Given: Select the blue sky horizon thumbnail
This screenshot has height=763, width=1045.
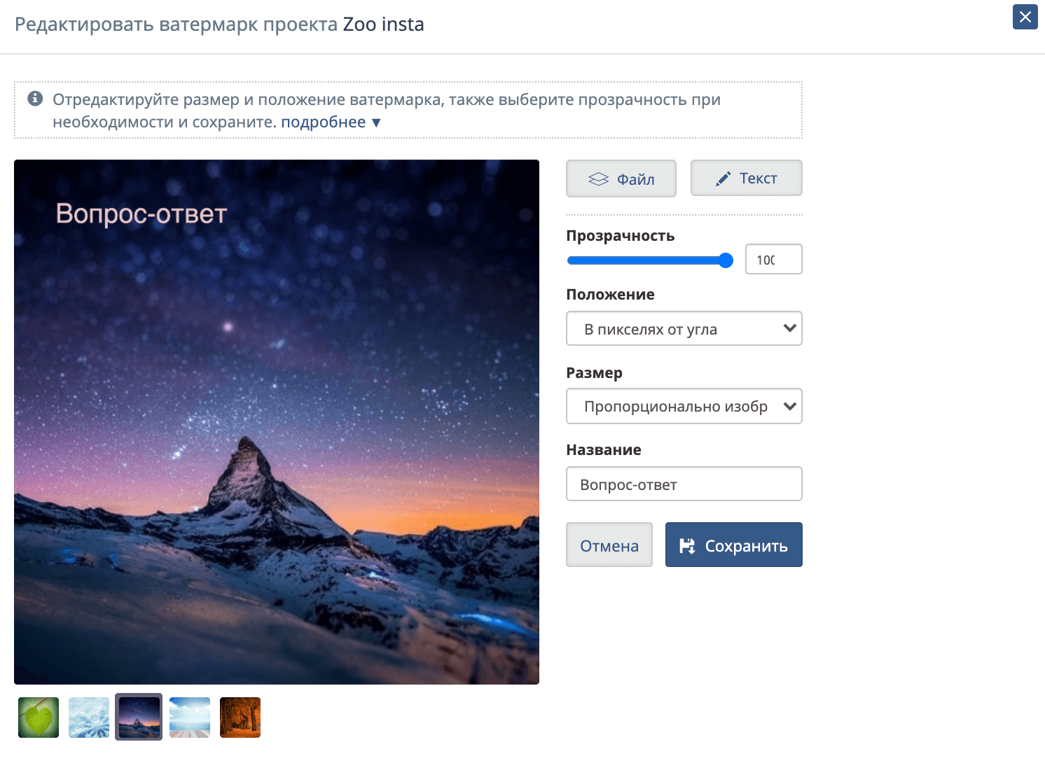Looking at the screenshot, I should pyautogui.click(x=190, y=717).
